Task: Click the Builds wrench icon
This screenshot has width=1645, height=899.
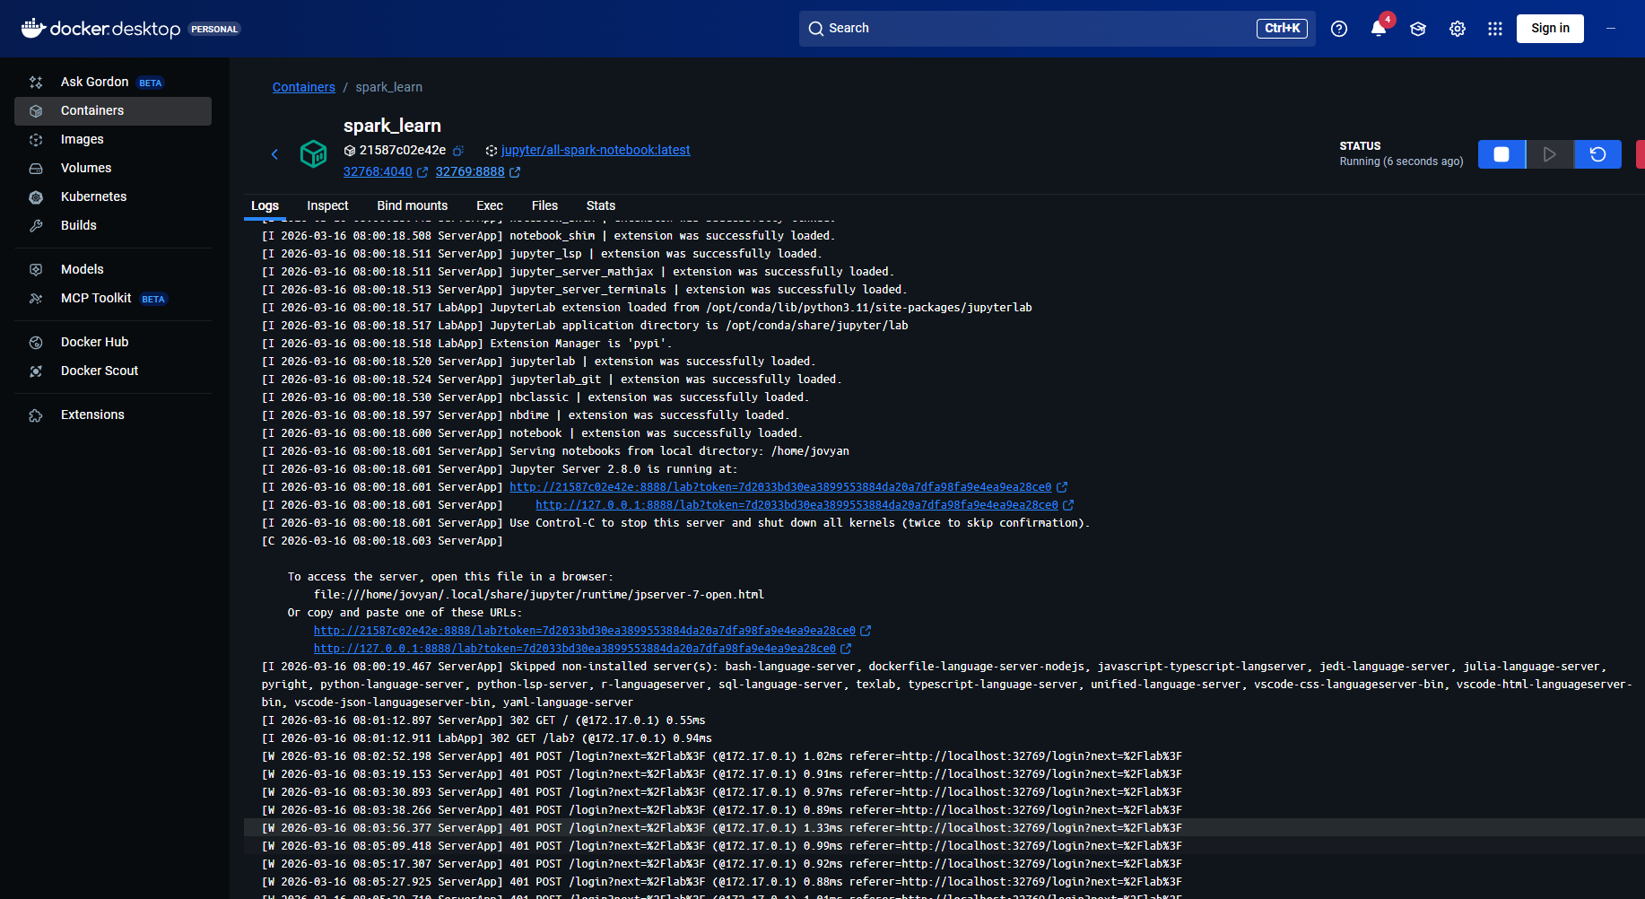Action: click(x=36, y=226)
